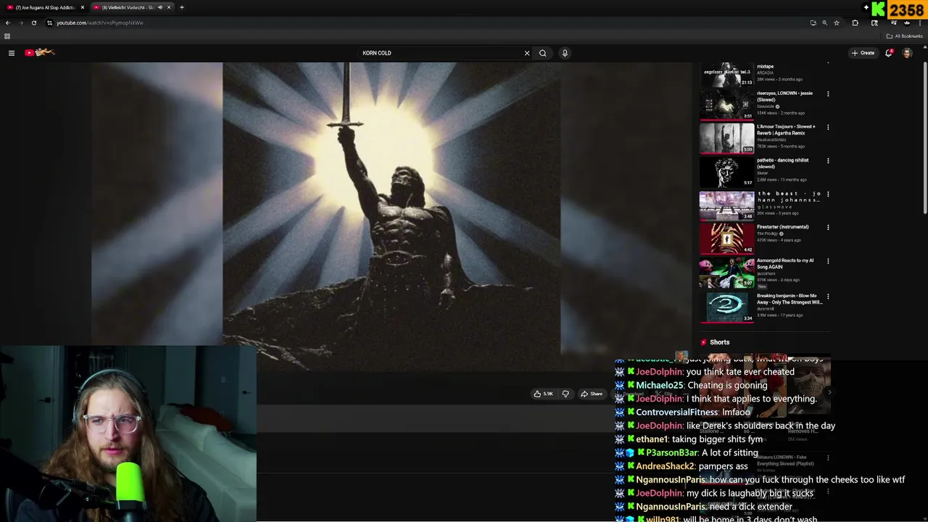Image resolution: width=928 pixels, height=522 pixels.
Task: Open browser zoom magnifier icon
Action: click(824, 22)
